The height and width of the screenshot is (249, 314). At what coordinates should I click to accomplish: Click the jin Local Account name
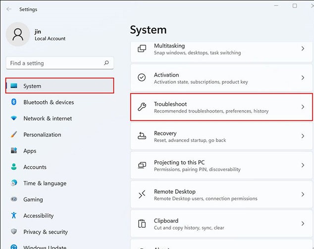tap(50, 35)
